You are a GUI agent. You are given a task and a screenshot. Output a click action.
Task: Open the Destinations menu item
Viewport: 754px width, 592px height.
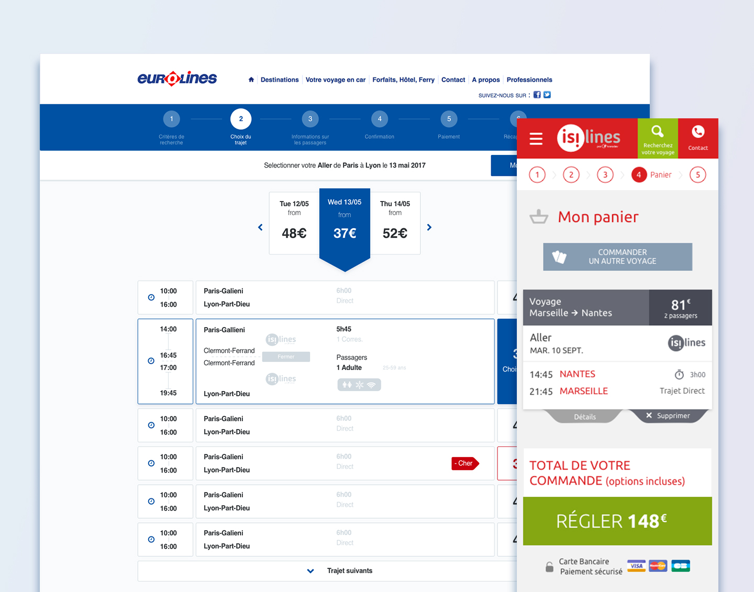pyautogui.click(x=280, y=80)
